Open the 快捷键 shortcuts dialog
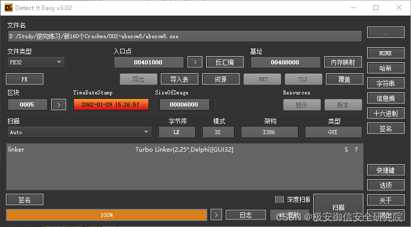This screenshot has height=227, width=411. point(385,170)
